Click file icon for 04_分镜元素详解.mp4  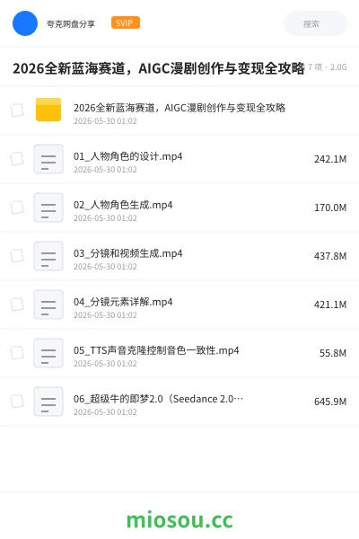[x=48, y=305]
